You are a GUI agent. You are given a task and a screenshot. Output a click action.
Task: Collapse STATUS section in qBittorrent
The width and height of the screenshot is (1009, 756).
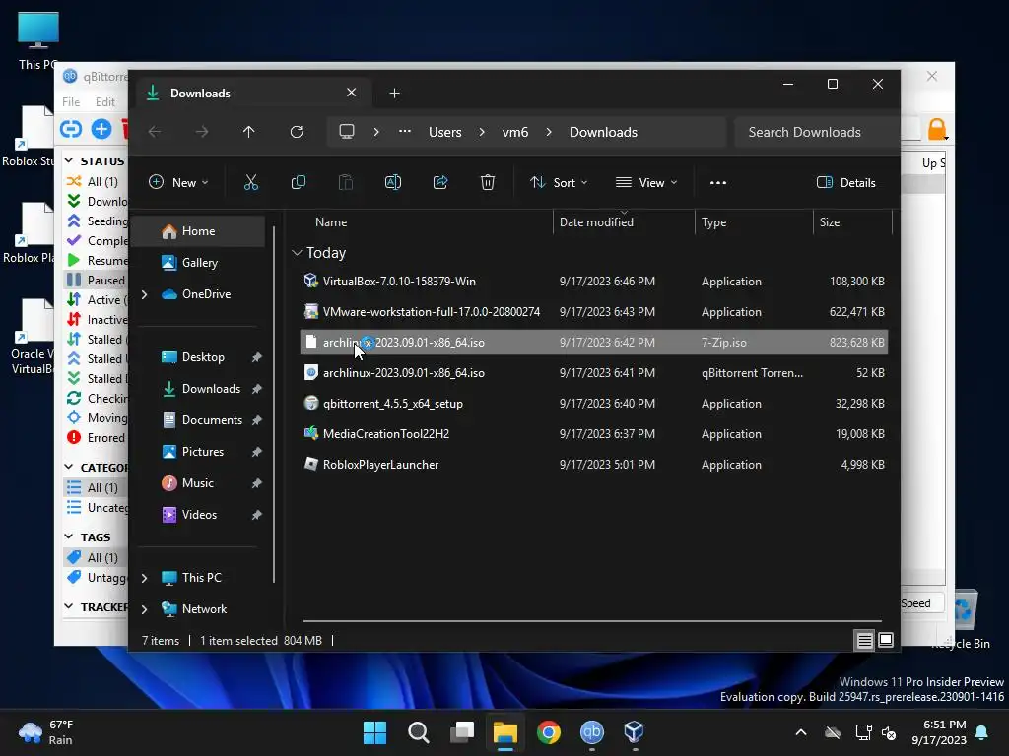pos(70,160)
